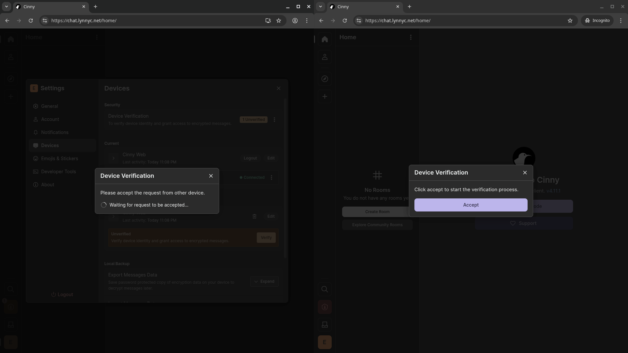Close the Cinny tab in the Incognito browser window

(x=398, y=7)
